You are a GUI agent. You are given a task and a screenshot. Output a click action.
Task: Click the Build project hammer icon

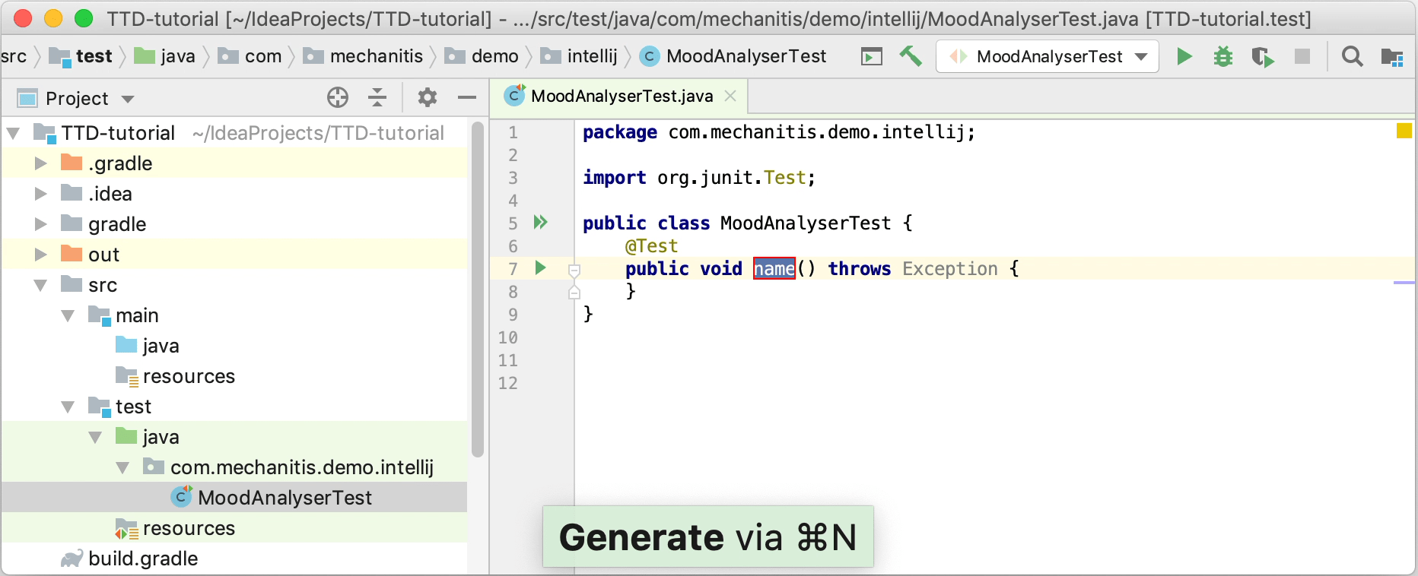pos(911,56)
